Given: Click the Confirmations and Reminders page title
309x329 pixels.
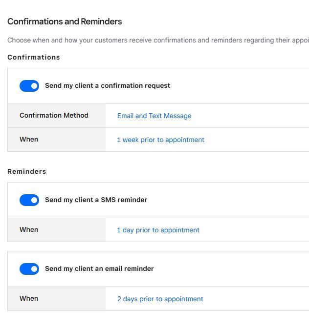Looking at the screenshot, I should click(65, 21).
